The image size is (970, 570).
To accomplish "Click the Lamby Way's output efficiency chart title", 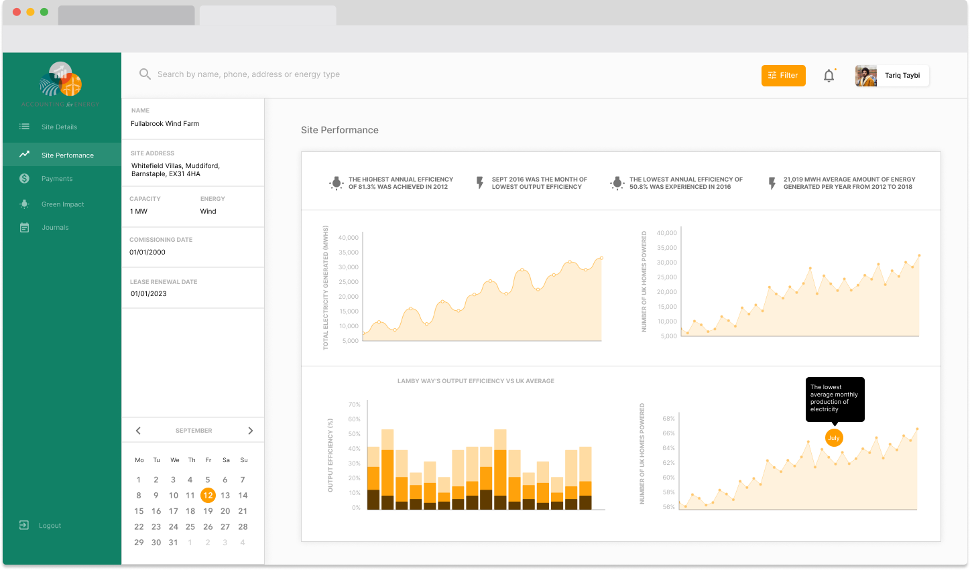I will 476,381.
